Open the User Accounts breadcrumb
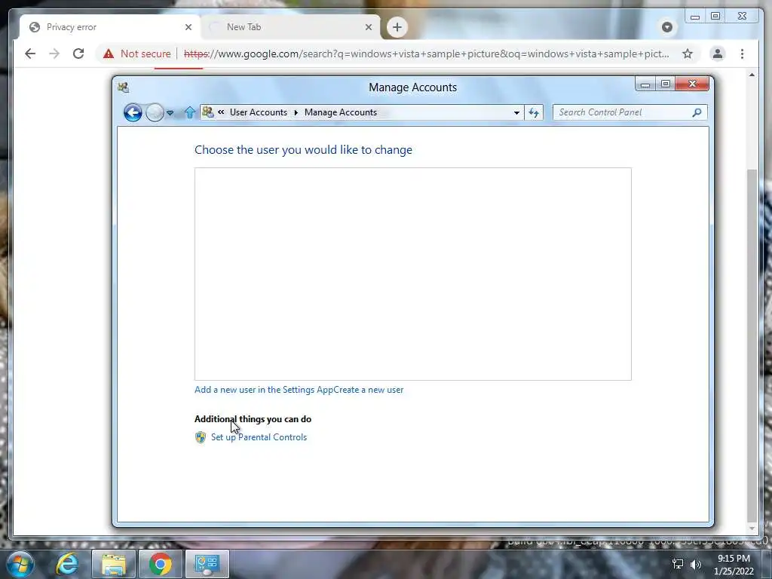The image size is (772, 579). pos(258,112)
